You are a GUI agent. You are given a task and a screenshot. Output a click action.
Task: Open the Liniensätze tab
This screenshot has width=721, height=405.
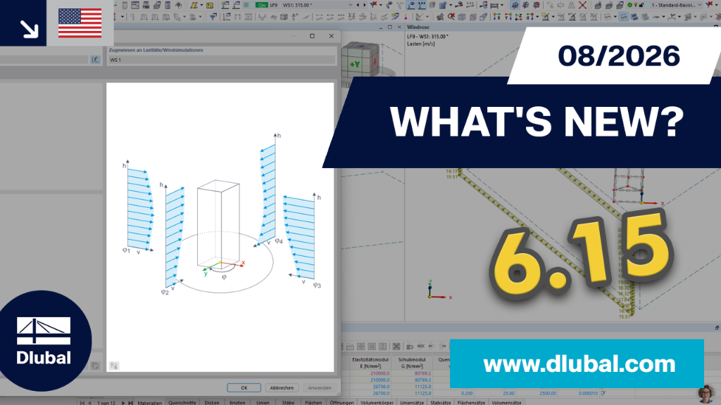(412, 403)
